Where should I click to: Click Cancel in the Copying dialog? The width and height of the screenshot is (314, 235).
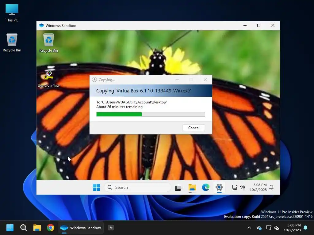tap(194, 128)
